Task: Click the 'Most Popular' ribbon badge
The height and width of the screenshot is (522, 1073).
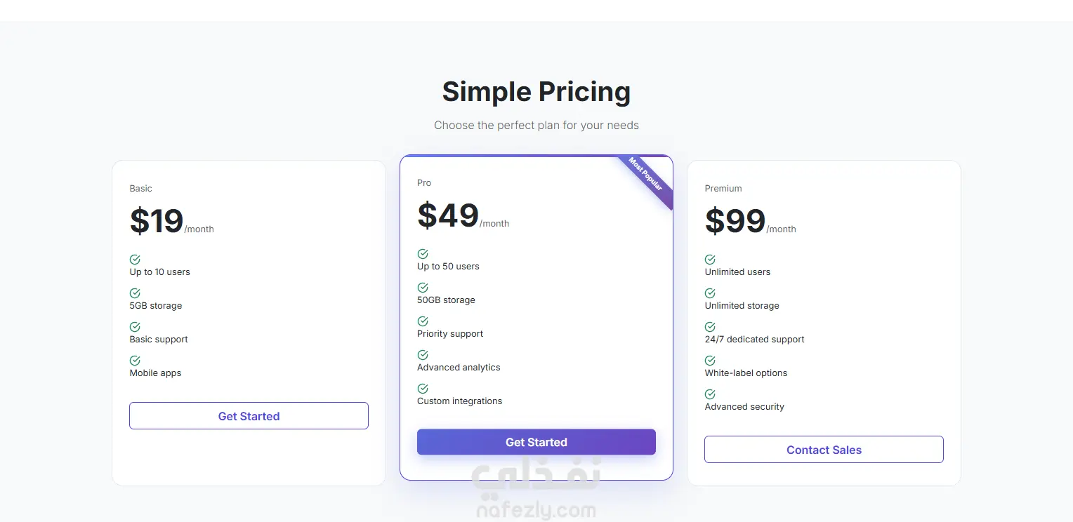Action: [x=647, y=175]
